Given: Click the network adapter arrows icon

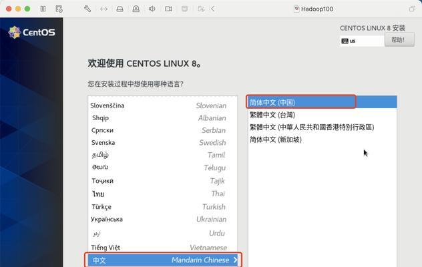Looking at the screenshot, I should [103, 9].
